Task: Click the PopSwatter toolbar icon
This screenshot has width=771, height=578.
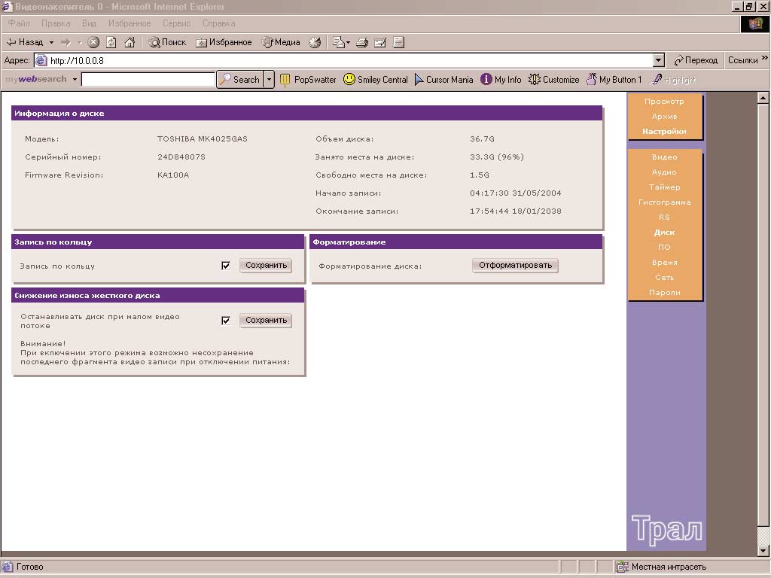Action: pos(308,79)
